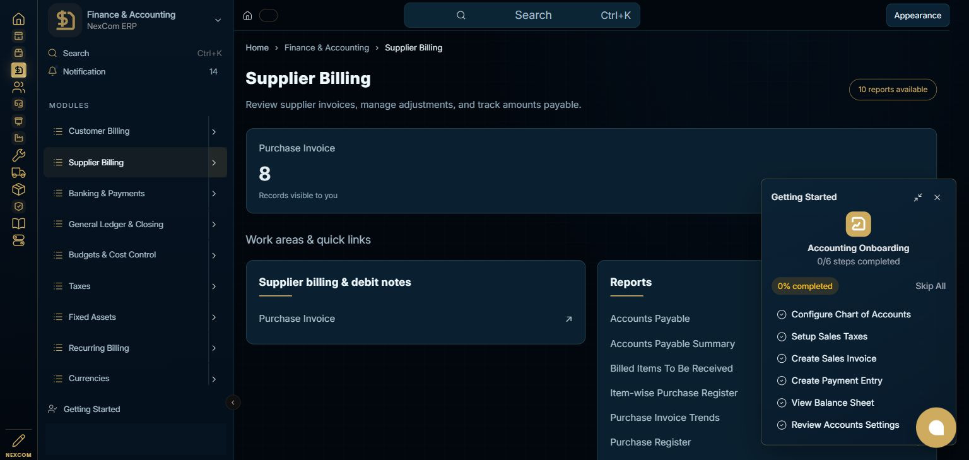Open the open-book icon in the rail
The width and height of the screenshot is (969, 460).
pos(18,223)
